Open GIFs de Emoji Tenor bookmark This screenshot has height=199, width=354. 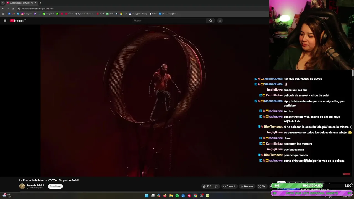point(168,14)
